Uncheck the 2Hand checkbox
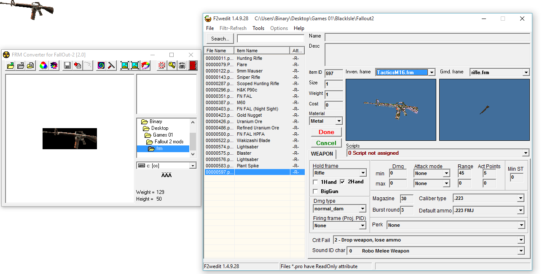 coord(342,182)
